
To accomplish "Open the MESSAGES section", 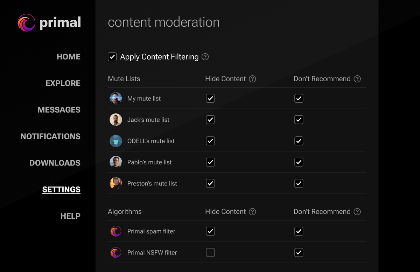I will tap(59, 110).
